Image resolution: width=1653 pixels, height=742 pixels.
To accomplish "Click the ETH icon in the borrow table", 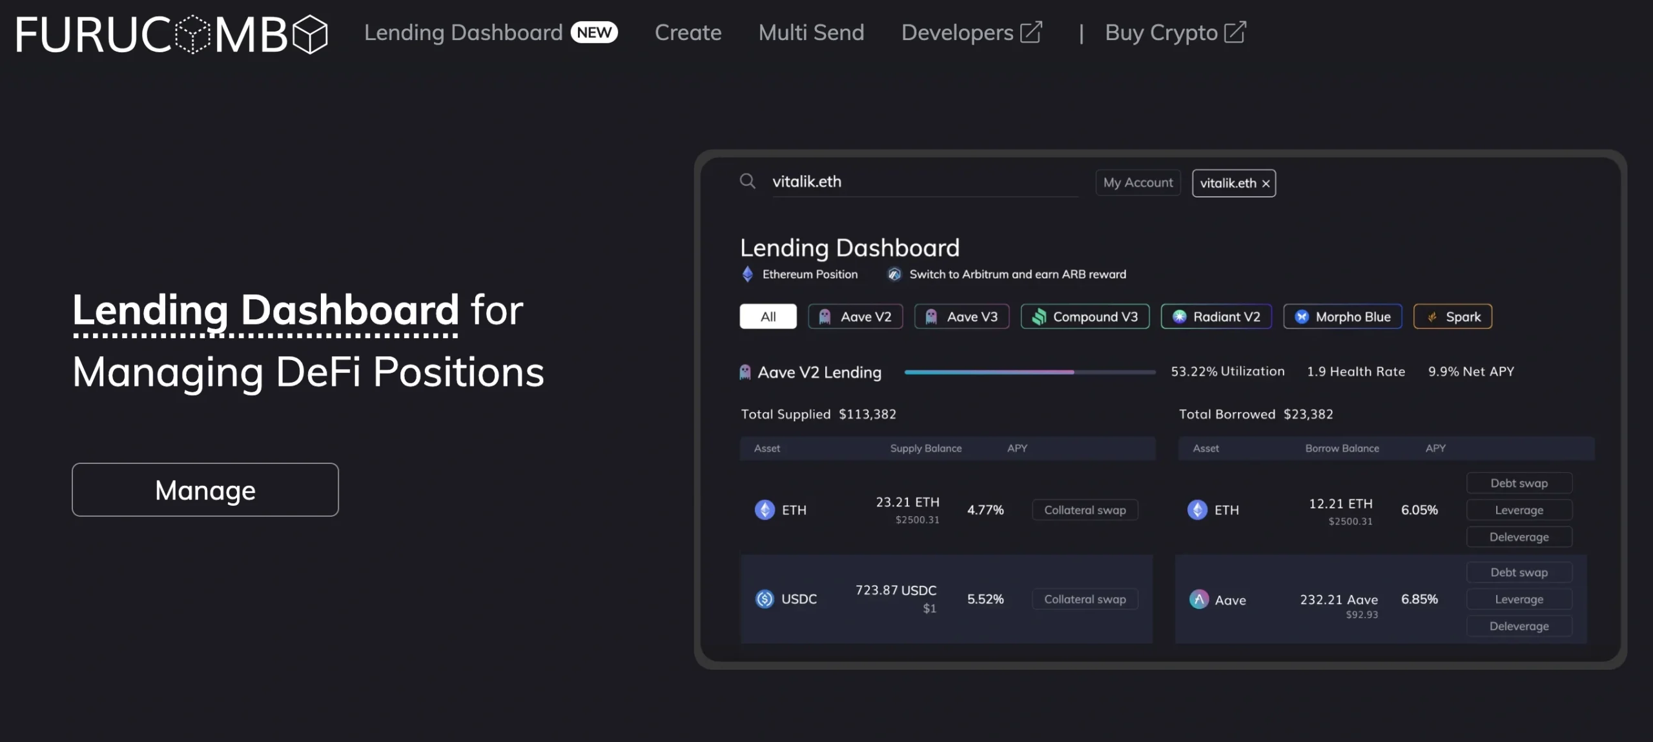I will [1197, 510].
